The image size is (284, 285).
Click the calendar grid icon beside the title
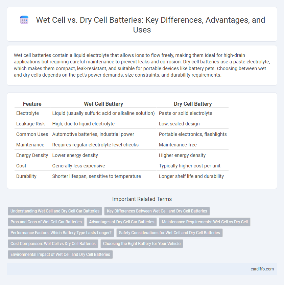click(24, 20)
